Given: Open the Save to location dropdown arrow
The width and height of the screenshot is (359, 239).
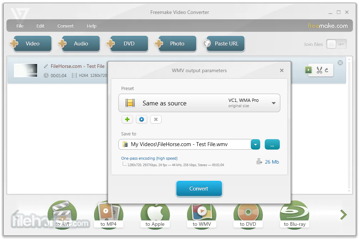Looking at the screenshot, I should (256, 144).
